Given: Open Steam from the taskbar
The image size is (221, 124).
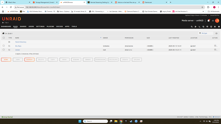Looking at the screenshot, I should [x=131, y=121].
